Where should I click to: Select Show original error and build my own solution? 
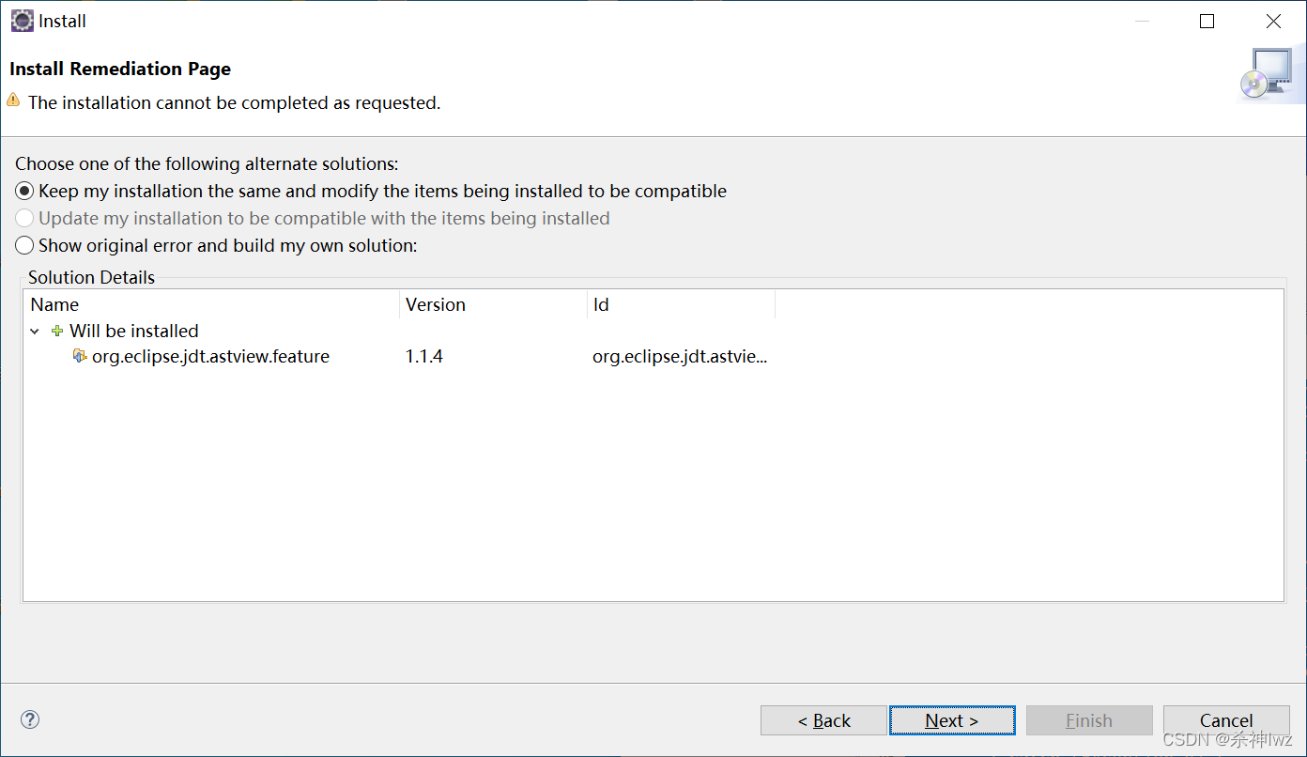[x=23, y=245]
